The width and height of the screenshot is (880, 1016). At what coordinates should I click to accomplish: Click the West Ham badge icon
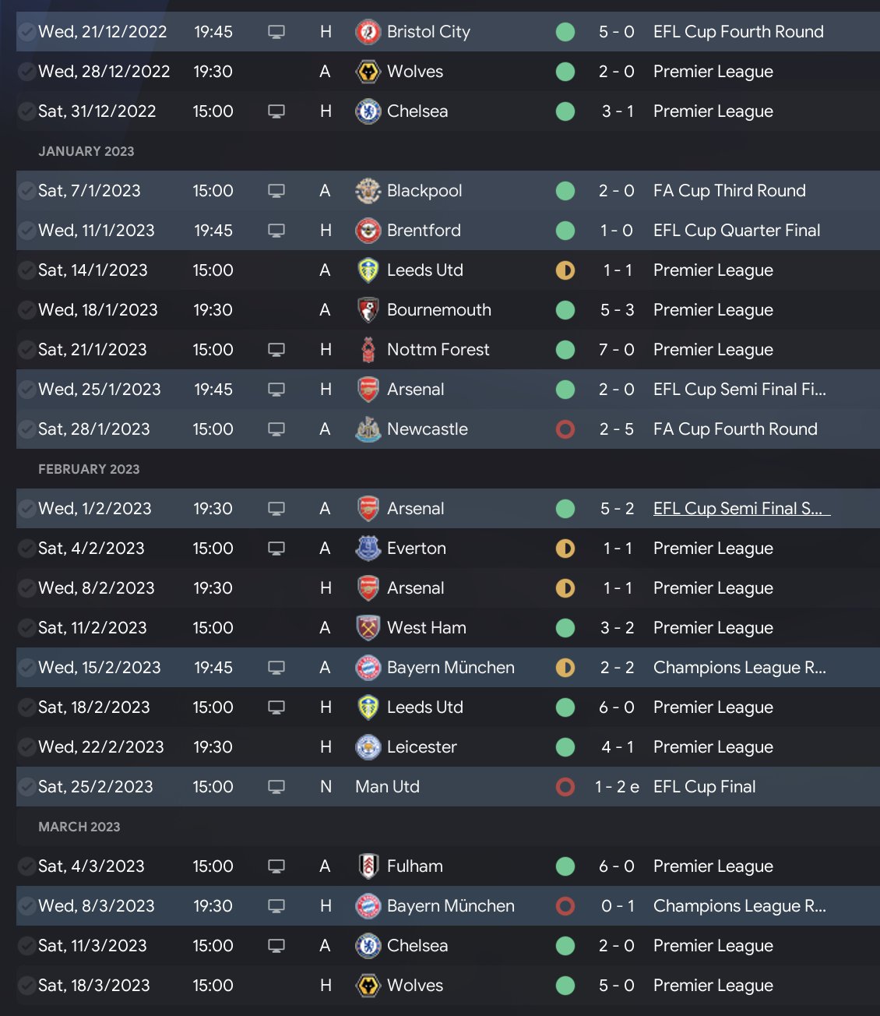(368, 628)
